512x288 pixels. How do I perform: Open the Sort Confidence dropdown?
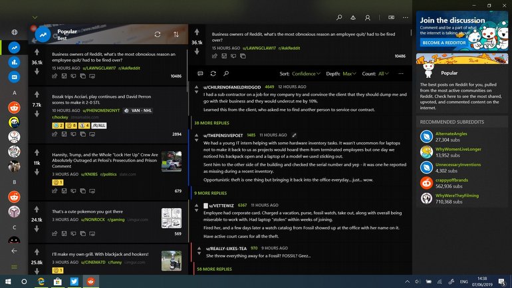[306, 74]
